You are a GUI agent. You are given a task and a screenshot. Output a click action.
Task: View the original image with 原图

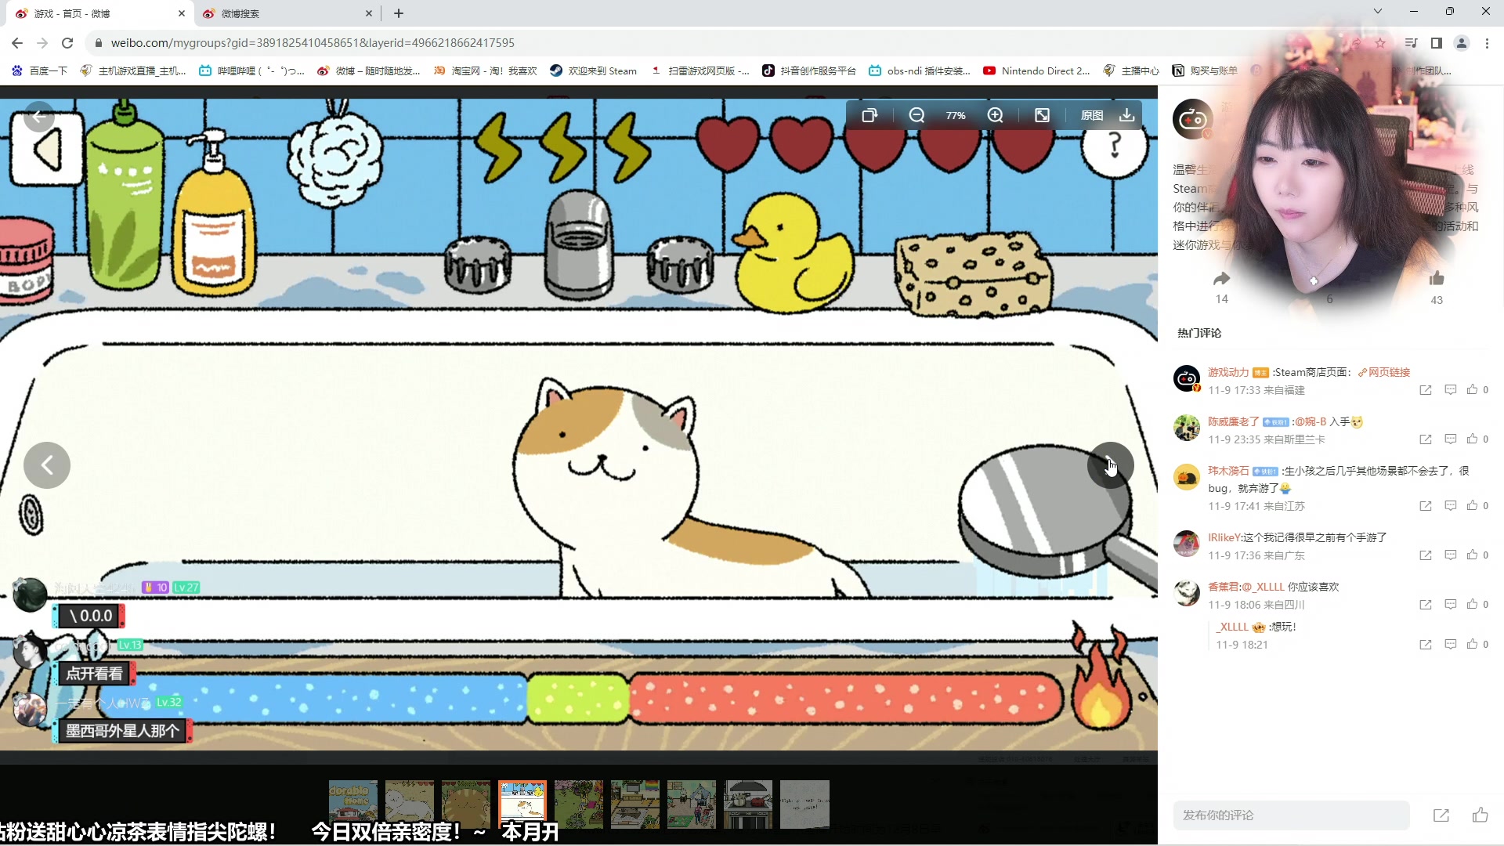tap(1092, 116)
